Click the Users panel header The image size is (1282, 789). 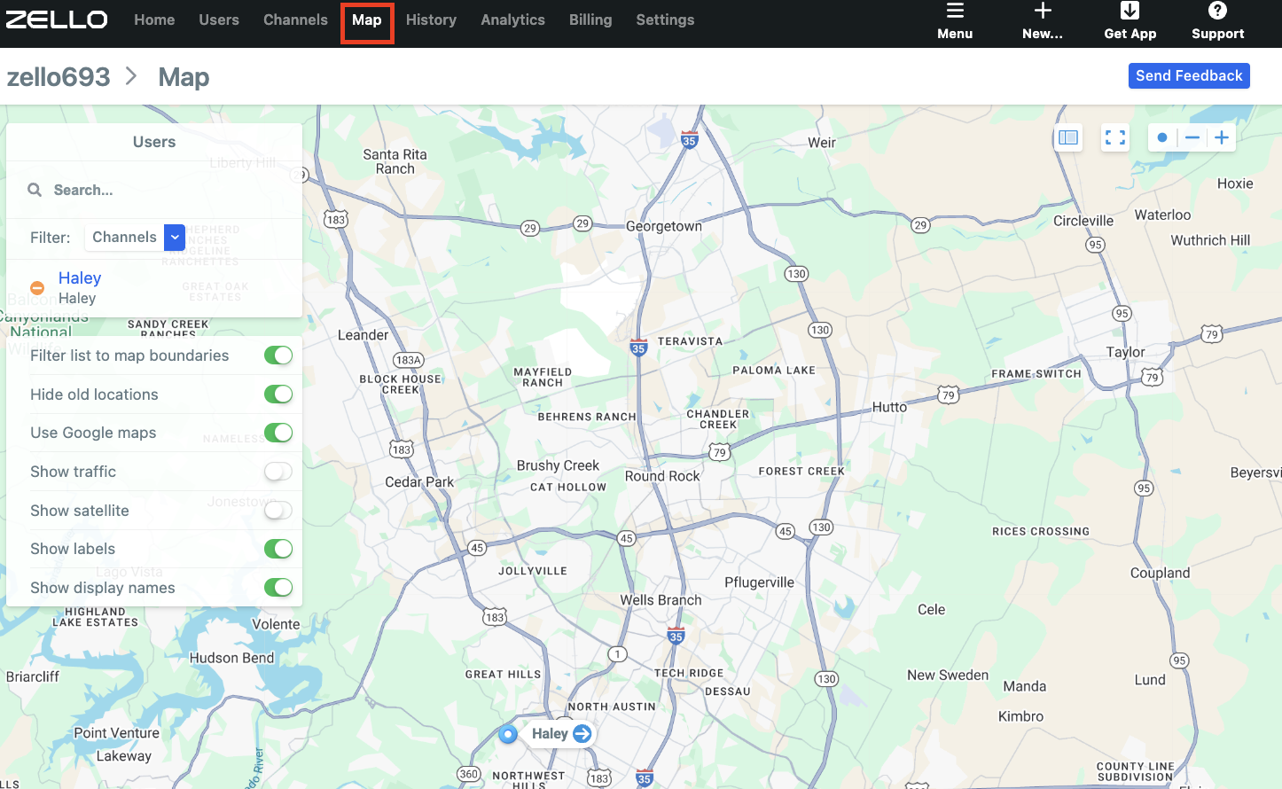[x=154, y=142]
